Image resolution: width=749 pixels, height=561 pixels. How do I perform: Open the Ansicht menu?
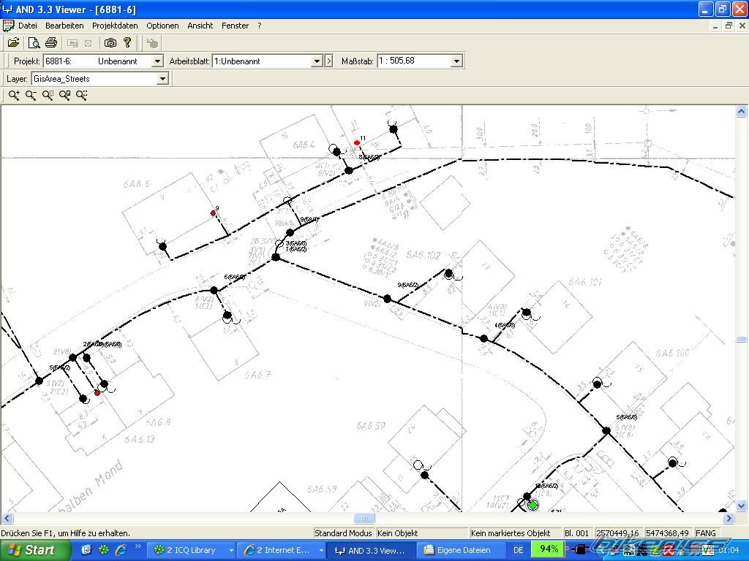pyautogui.click(x=200, y=26)
